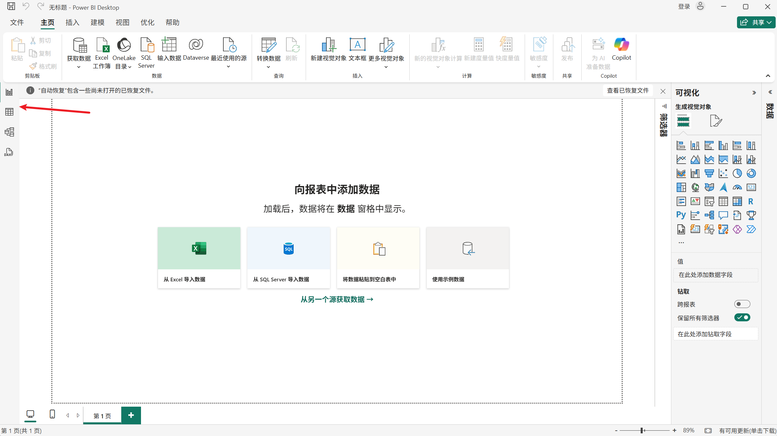The width and height of the screenshot is (777, 436).
Task: Select the R script visual icon
Action: [751, 201]
